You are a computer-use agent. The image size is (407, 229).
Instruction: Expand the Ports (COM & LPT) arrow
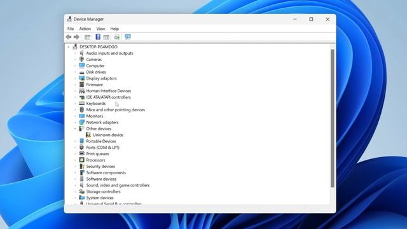tap(75, 148)
